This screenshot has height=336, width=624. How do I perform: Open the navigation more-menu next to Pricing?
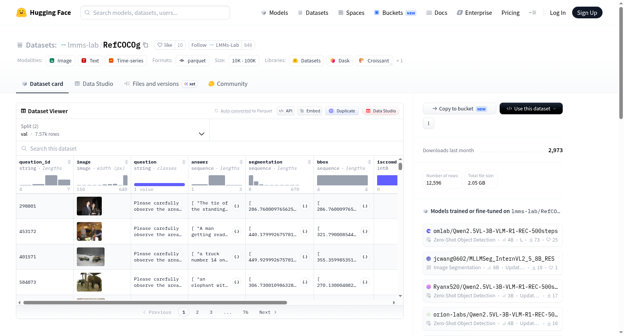coord(532,12)
